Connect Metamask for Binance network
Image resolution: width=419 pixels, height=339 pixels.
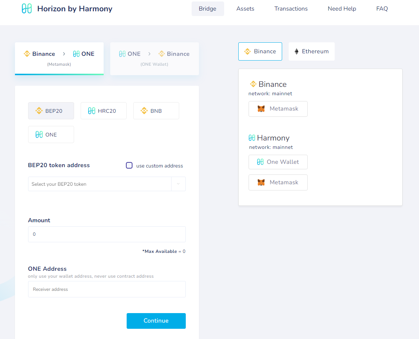pyautogui.click(x=278, y=109)
